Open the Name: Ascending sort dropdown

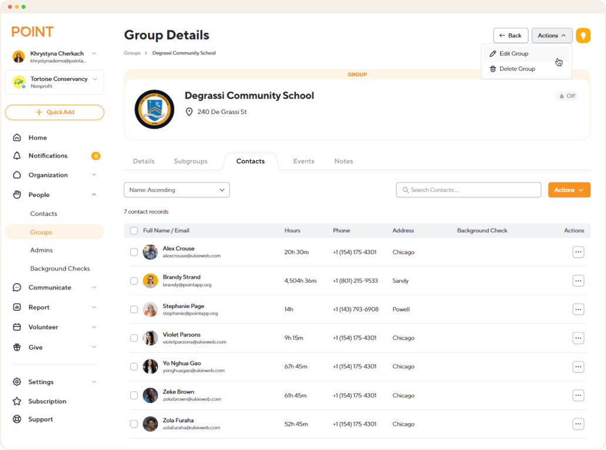tap(176, 190)
